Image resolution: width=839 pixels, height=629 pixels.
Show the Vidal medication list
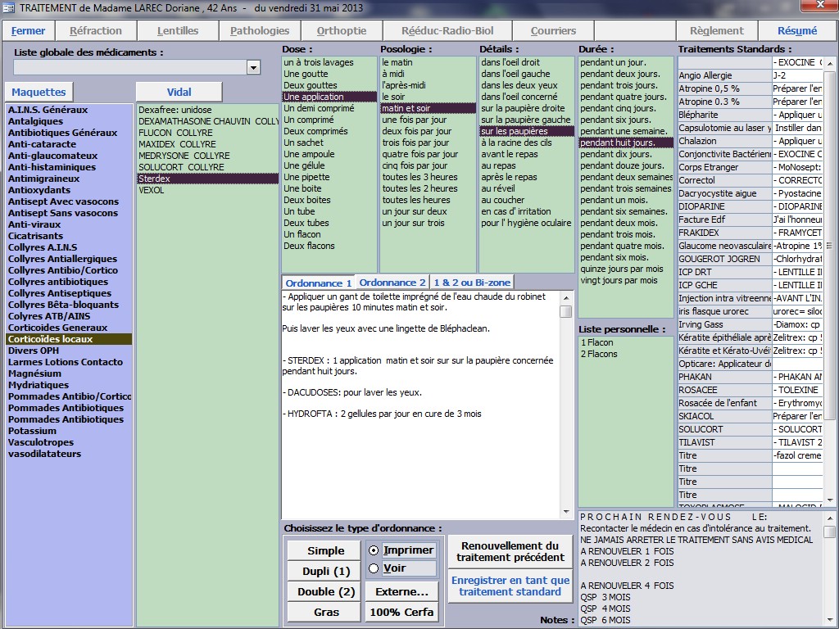pyautogui.click(x=179, y=93)
